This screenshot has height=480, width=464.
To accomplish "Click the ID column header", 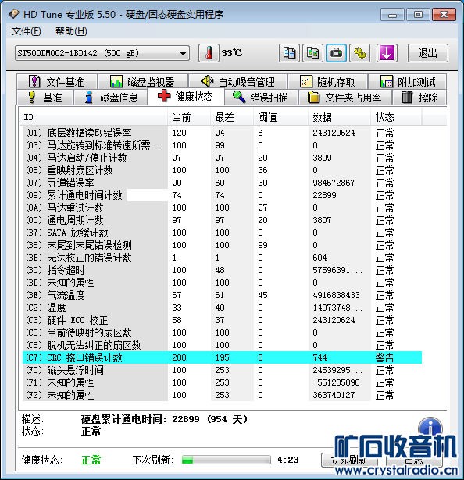I will [x=94, y=117].
